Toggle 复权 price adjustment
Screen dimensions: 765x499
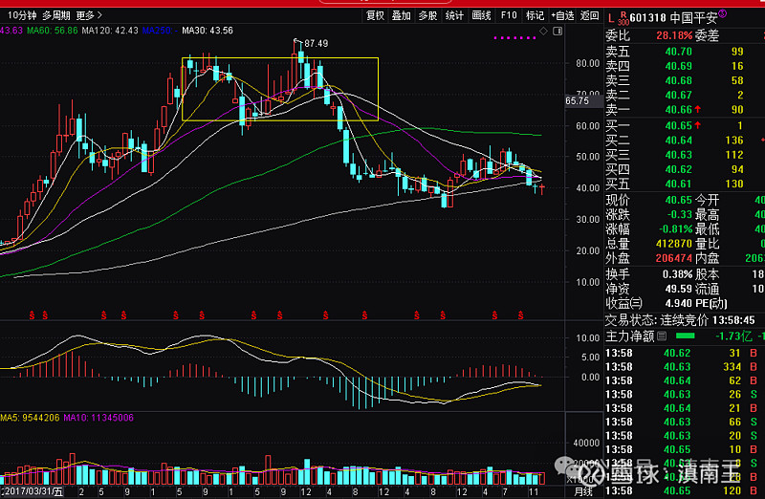pos(375,15)
